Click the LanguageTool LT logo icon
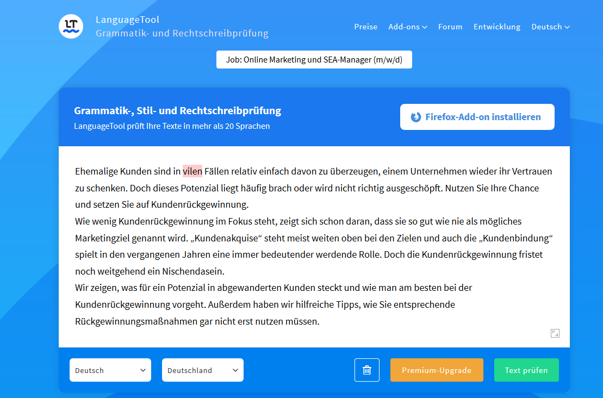Viewport: 603px width, 398px height. point(71,26)
